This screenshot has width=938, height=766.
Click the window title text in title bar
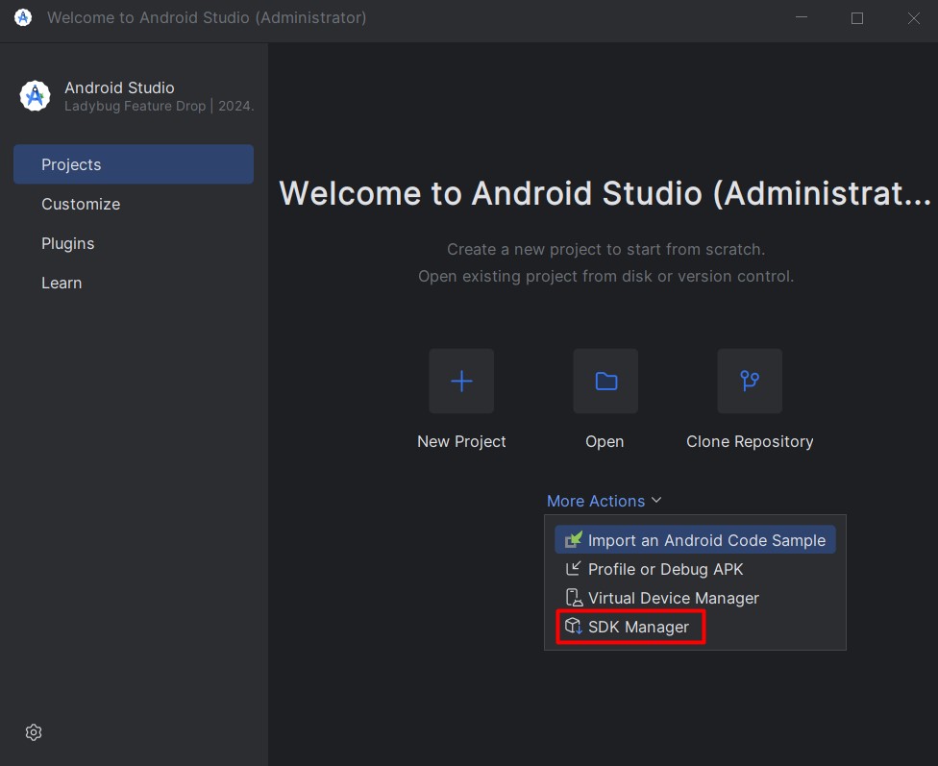click(207, 18)
